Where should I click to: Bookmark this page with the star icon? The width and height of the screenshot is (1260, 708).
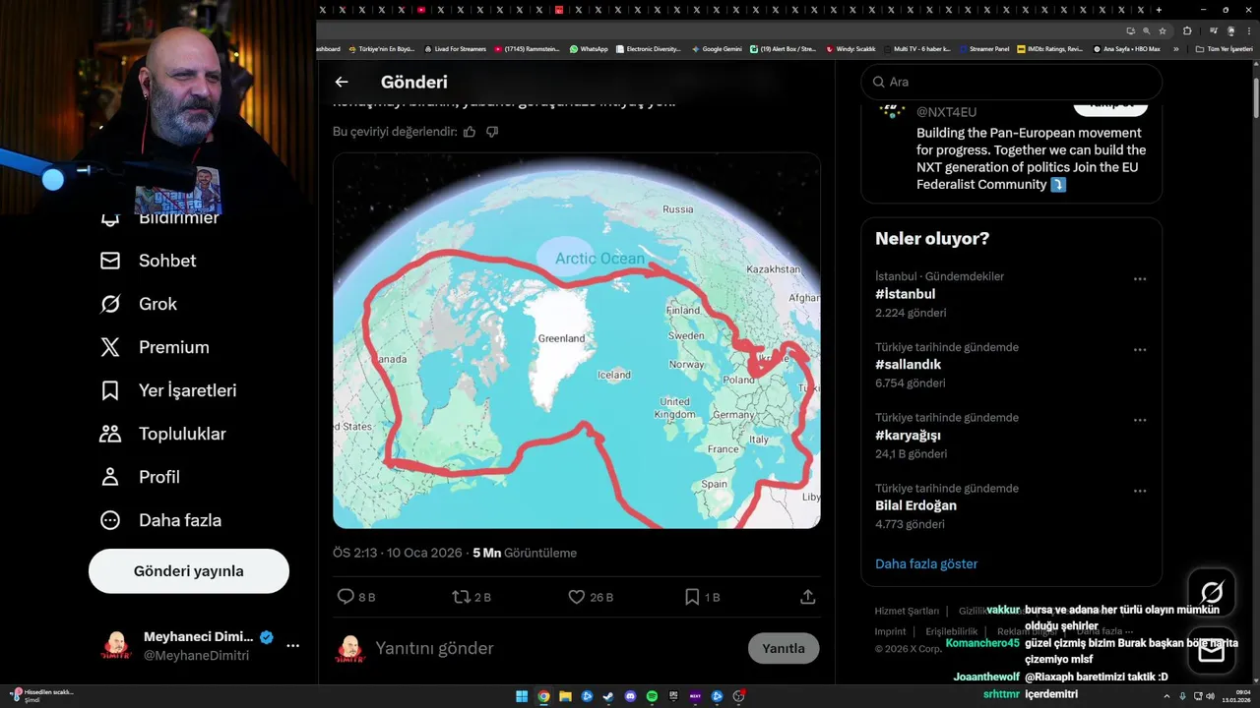(x=1163, y=30)
